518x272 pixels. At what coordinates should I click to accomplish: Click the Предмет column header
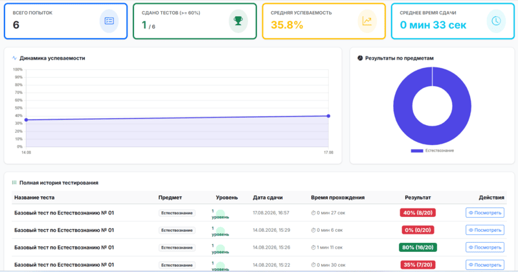[170, 198]
